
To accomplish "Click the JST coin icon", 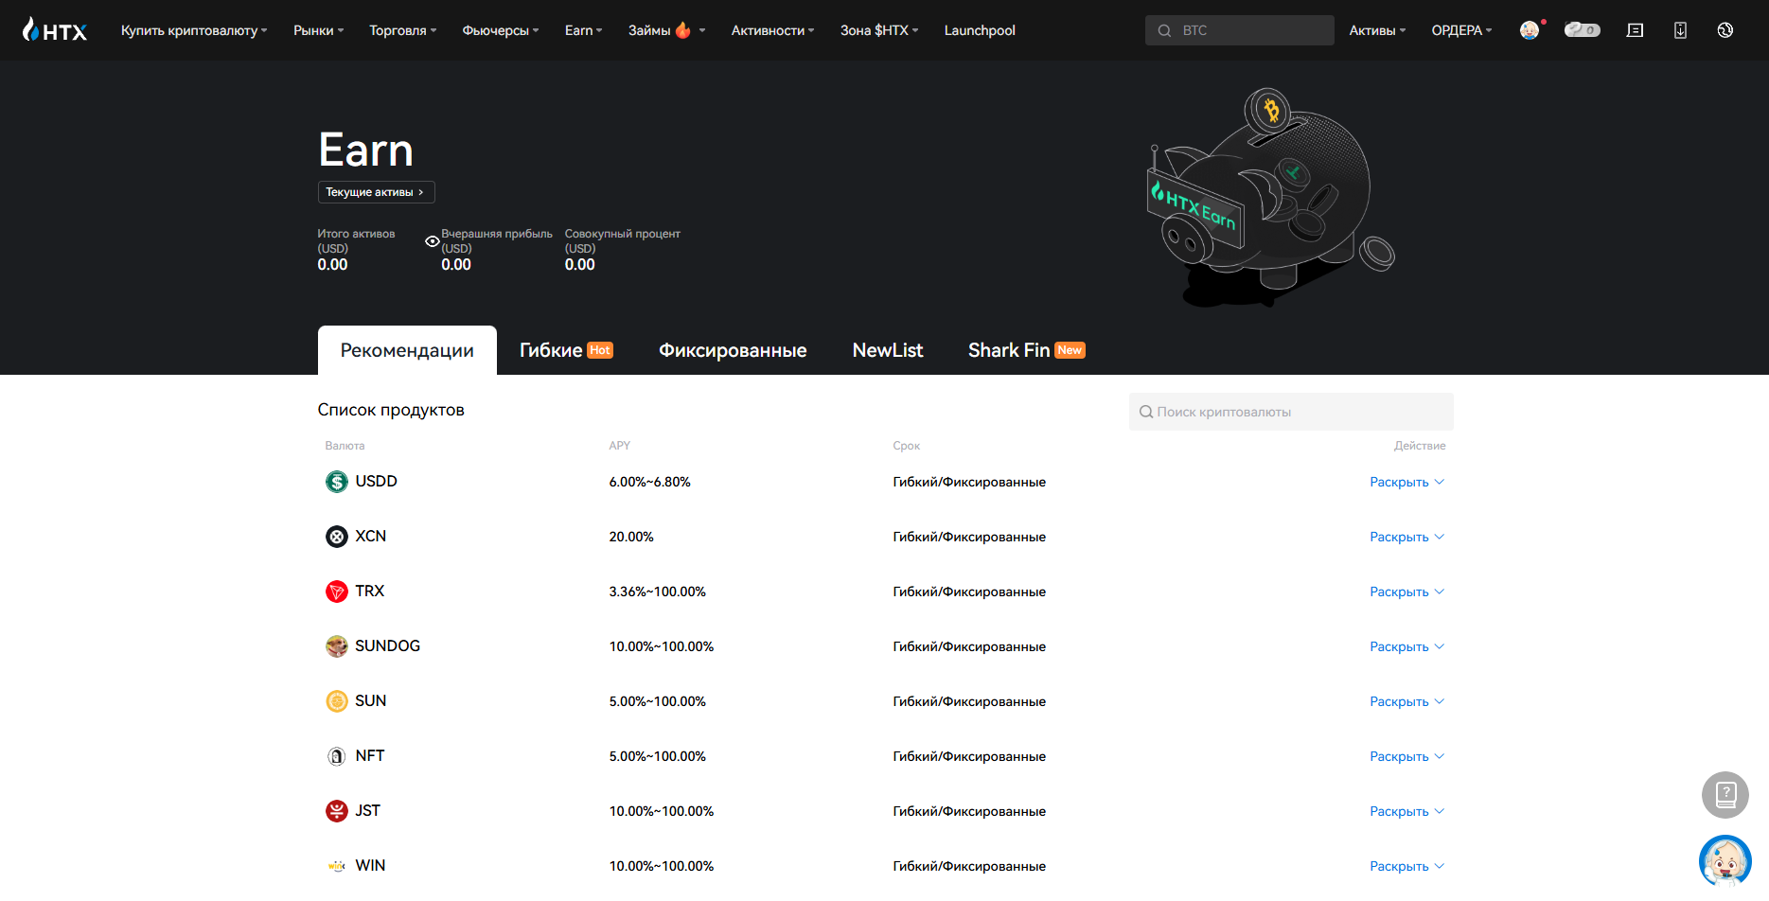I will (x=337, y=811).
